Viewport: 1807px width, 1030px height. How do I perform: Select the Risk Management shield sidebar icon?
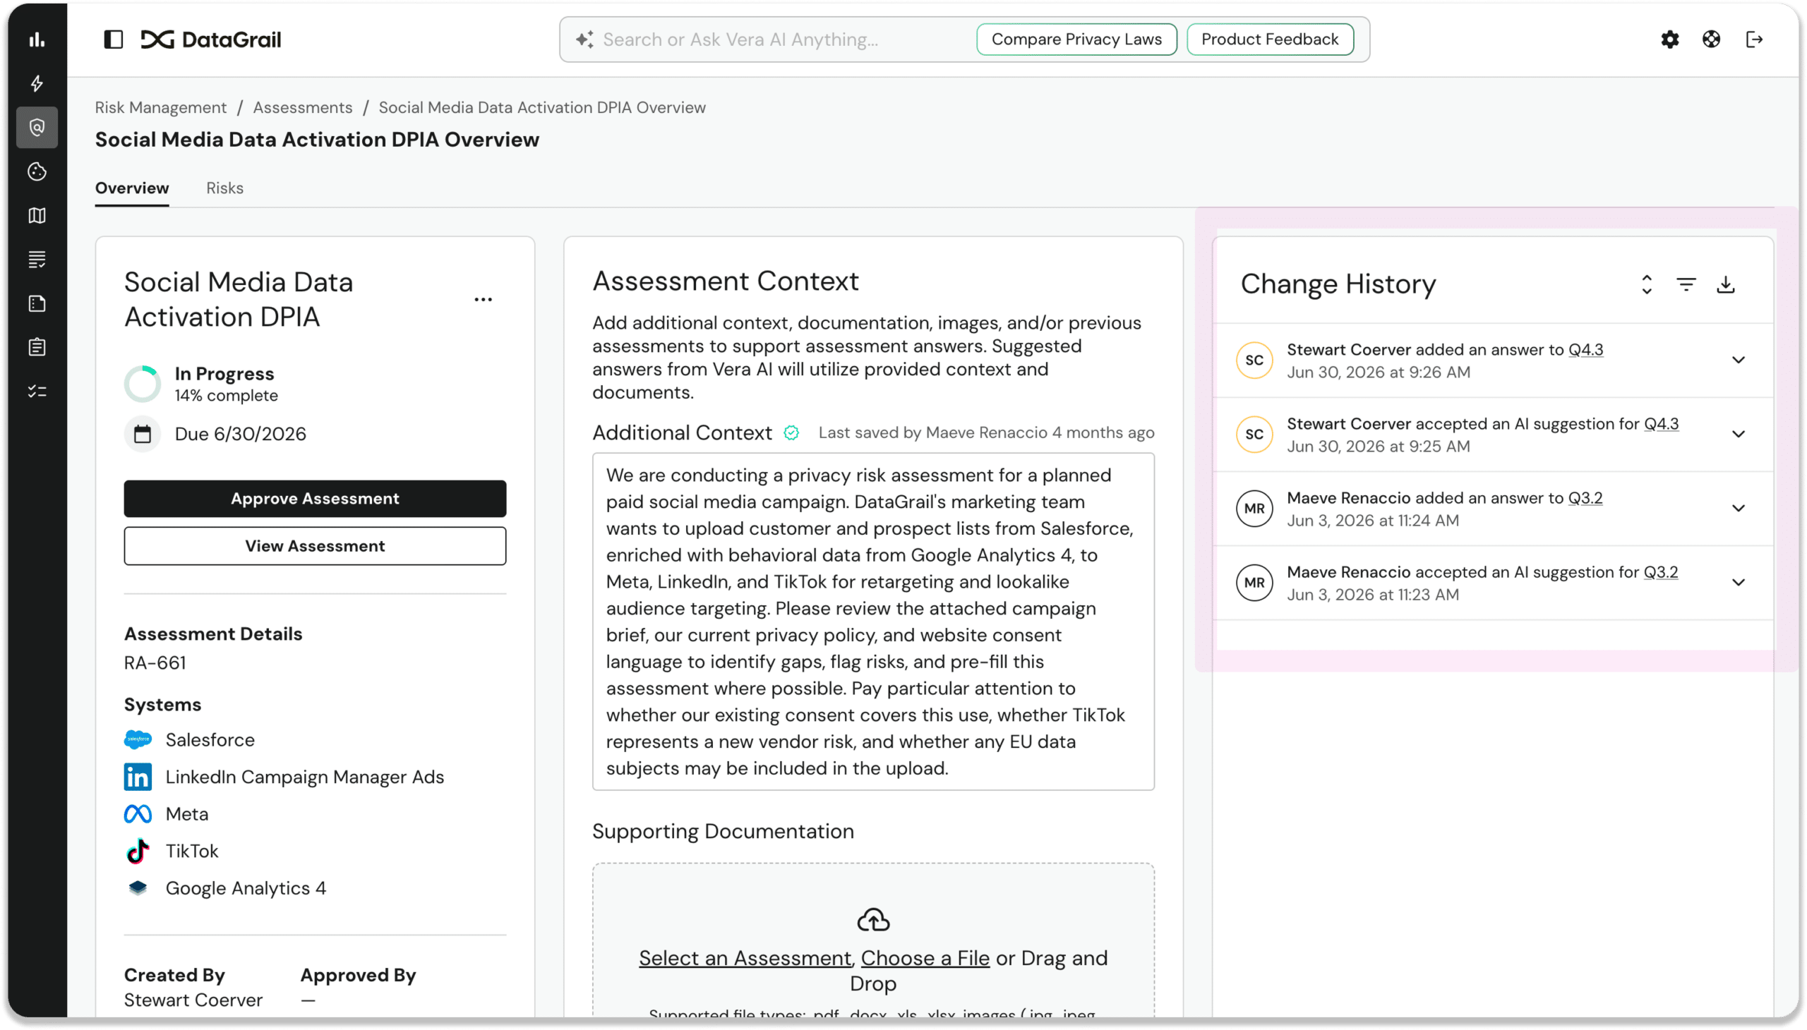37,127
